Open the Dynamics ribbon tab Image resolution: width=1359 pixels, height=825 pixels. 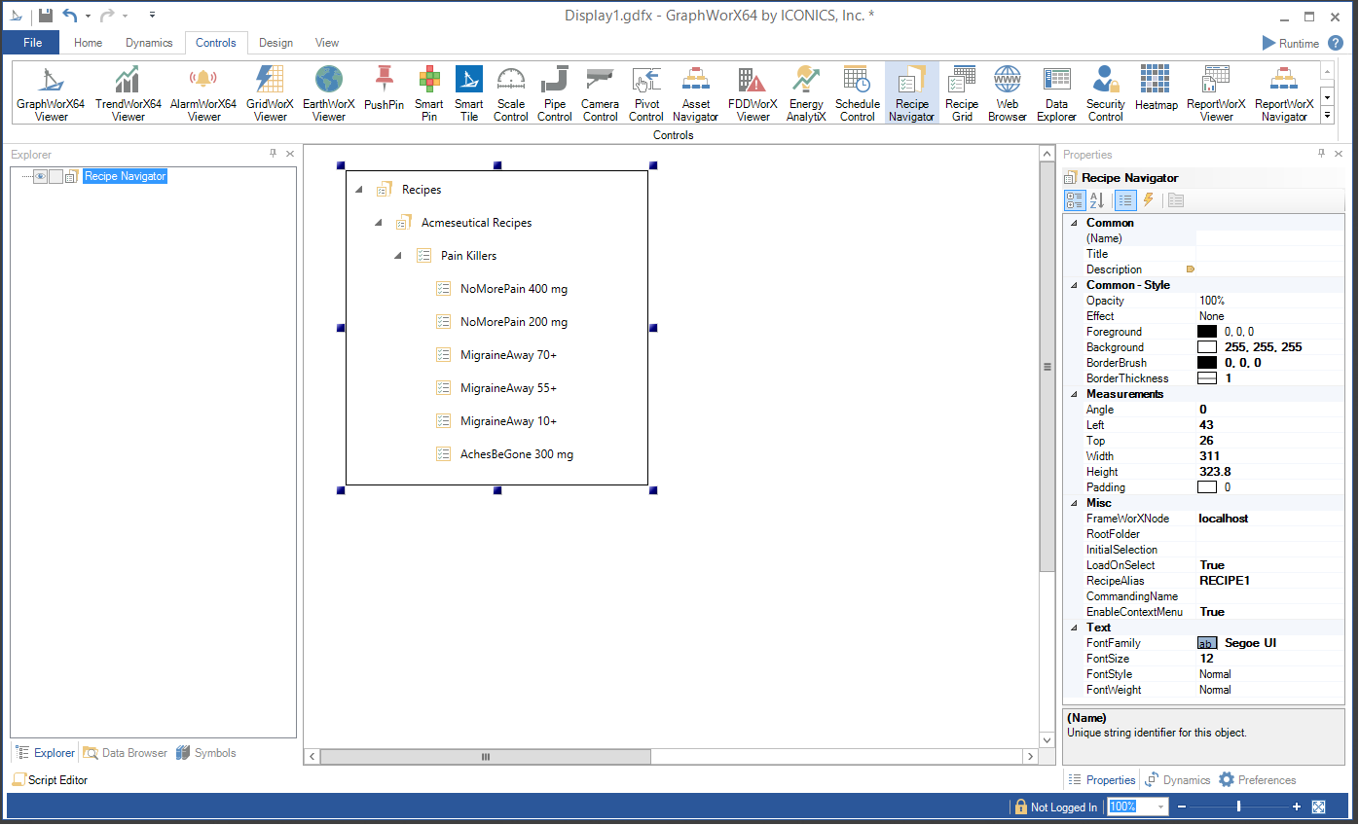point(149,43)
